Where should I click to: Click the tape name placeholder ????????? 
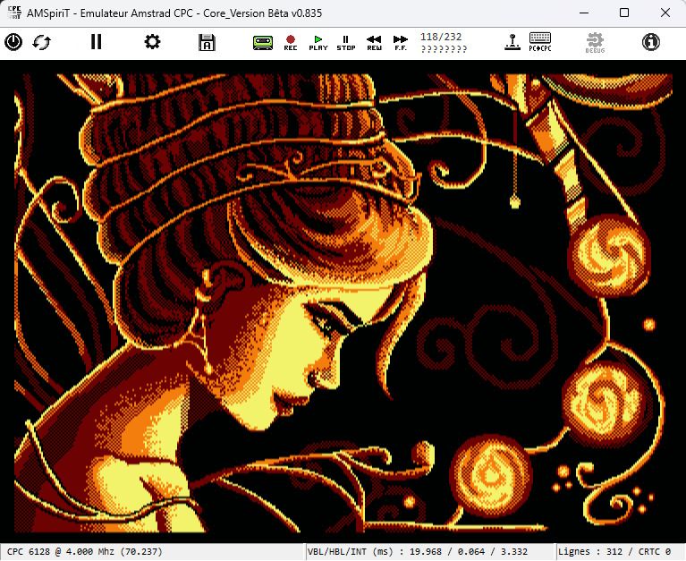pyautogui.click(x=444, y=49)
